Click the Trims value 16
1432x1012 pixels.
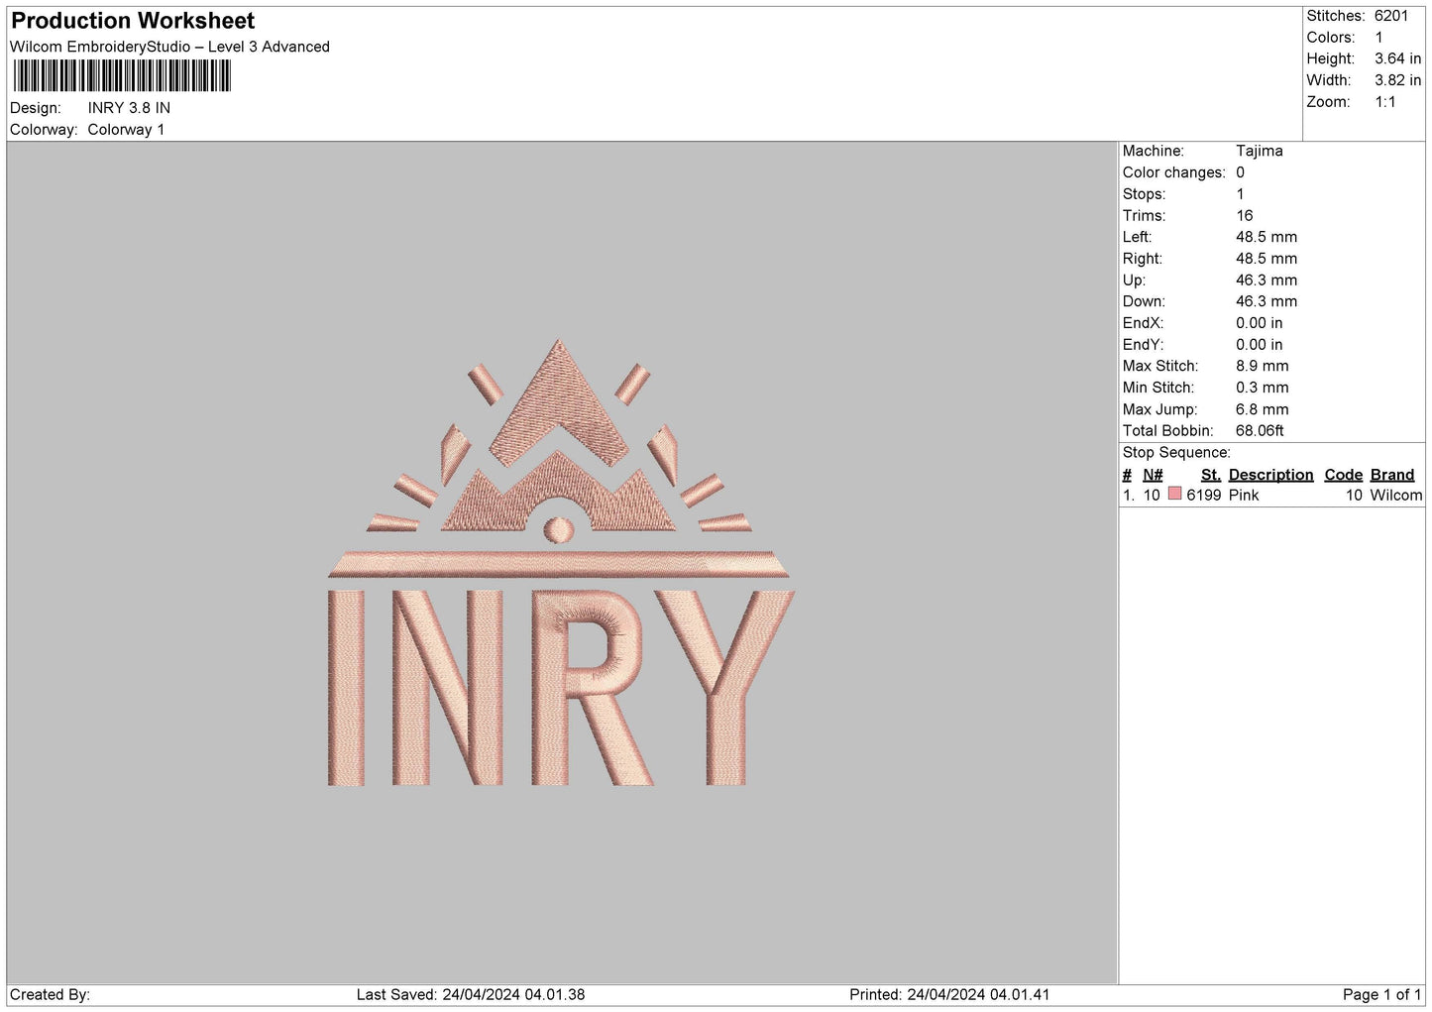[x=1244, y=215]
